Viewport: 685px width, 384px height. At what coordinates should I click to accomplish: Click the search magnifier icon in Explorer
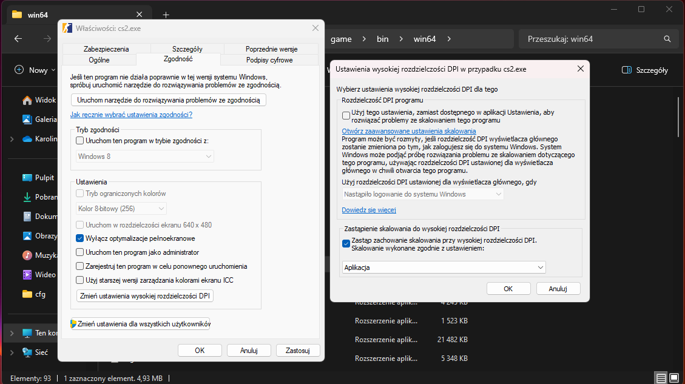click(x=667, y=39)
